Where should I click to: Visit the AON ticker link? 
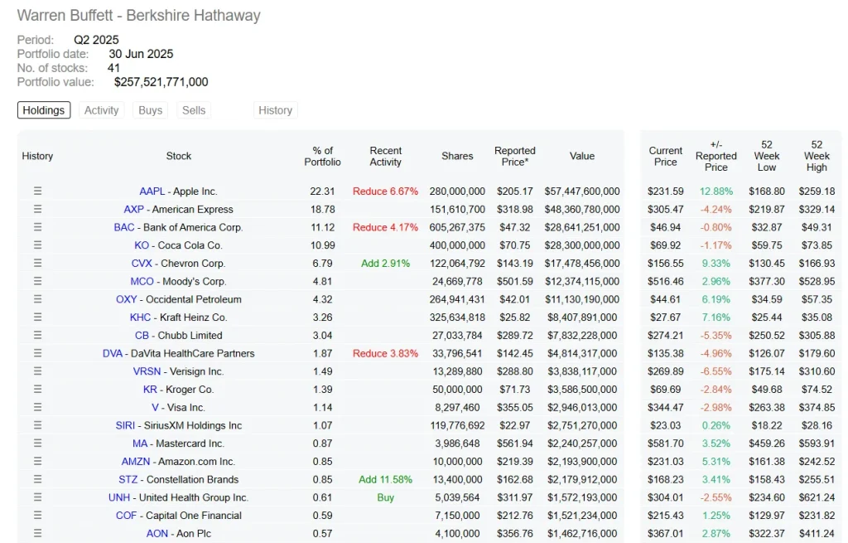click(157, 533)
